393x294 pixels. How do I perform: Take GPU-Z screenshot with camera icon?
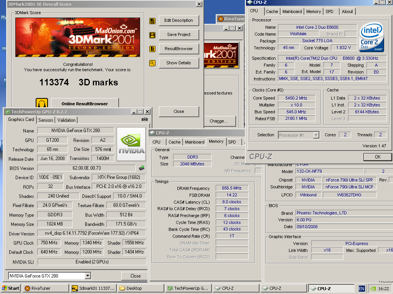(x=145, y=119)
